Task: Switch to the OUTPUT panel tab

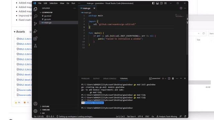Action: (96, 79)
